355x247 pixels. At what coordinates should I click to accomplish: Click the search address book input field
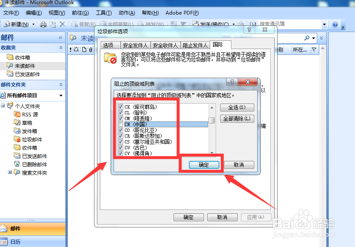coord(290,24)
